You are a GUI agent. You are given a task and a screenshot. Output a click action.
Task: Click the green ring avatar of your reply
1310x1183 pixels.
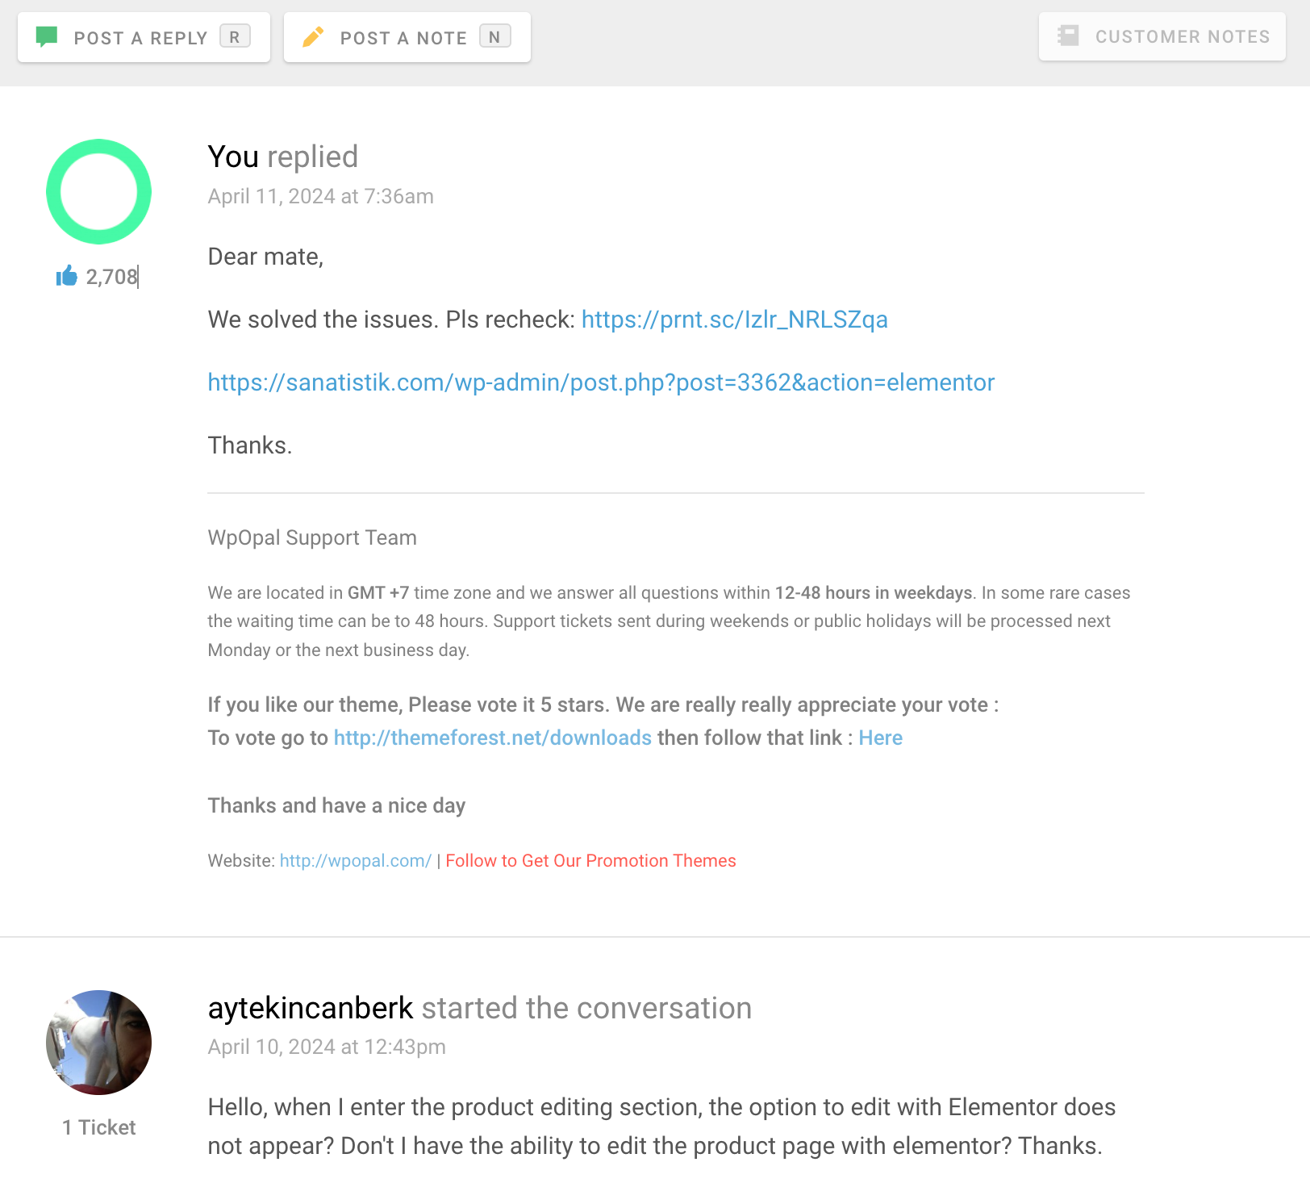tap(98, 191)
